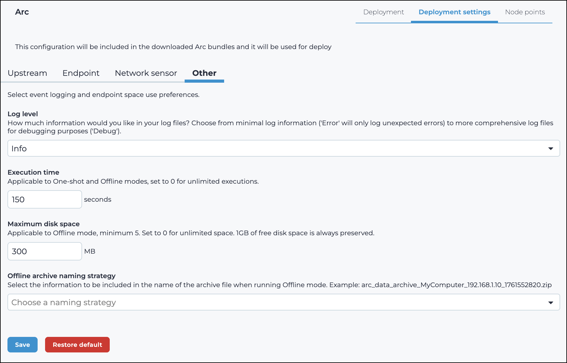The image size is (567, 363).
Task: Click 'Select event logging and endpoint space' text
Action: (104, 95)
